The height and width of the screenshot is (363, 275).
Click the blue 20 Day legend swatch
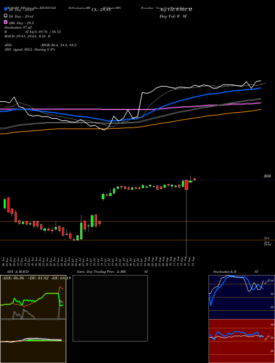5,9
